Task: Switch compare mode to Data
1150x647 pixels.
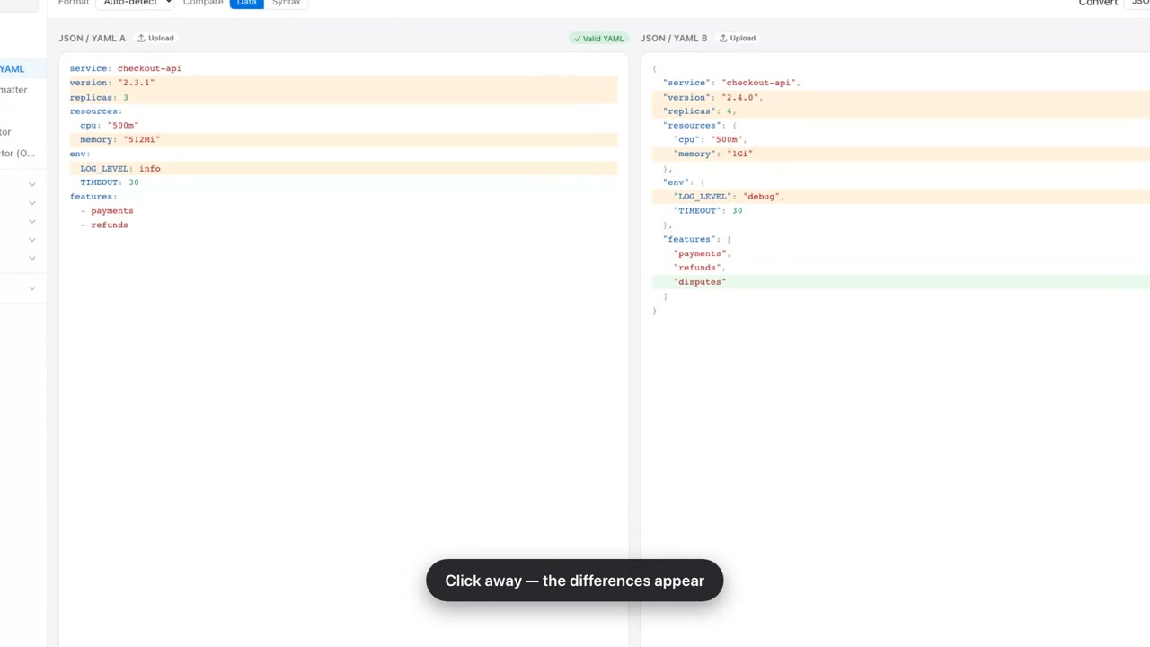Action: point(246,3)
